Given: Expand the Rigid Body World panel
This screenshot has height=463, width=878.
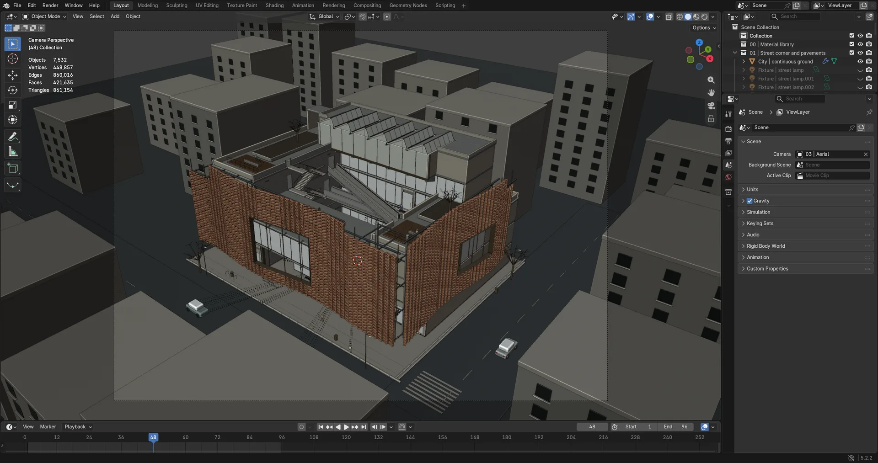Looking at the screenshot, I should tap(805, 246).
